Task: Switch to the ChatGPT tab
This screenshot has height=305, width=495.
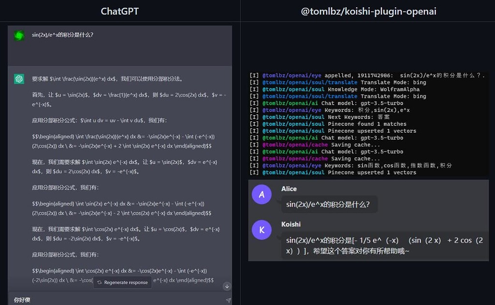Action: click(119, 11)
